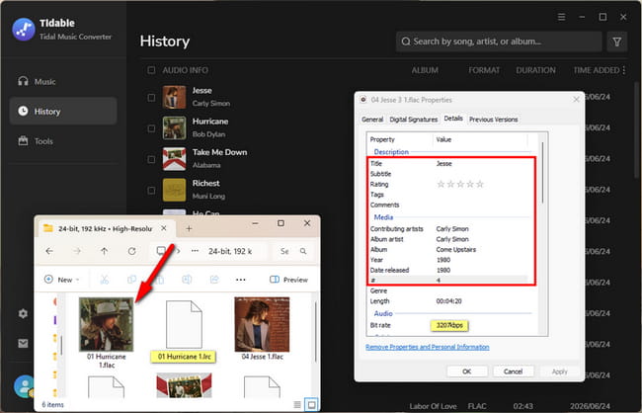Switch to the Digital Signatures tab
Viewport: 642px width, 413px height.
click(414, 120)
